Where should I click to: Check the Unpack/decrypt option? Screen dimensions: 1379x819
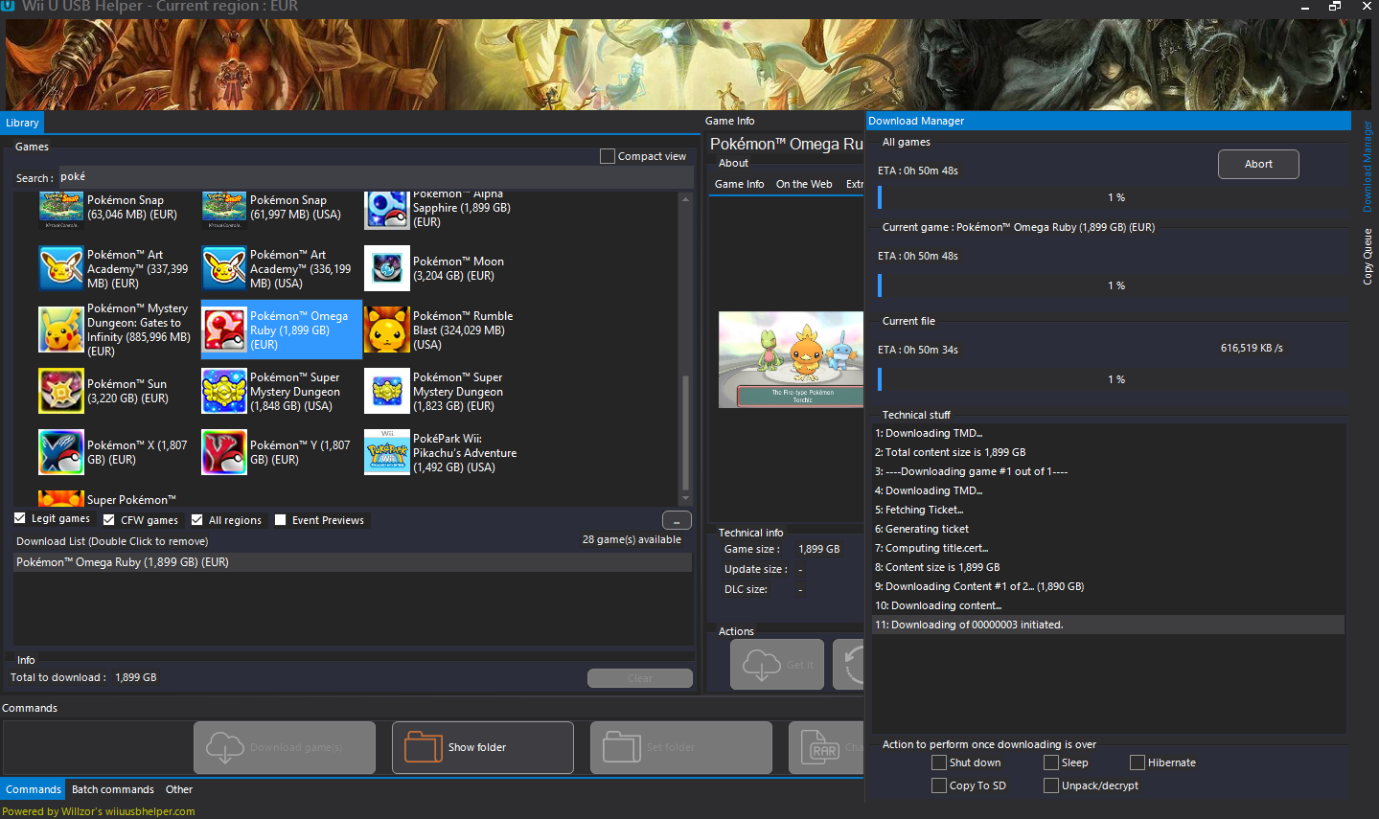pos(1051,785)
